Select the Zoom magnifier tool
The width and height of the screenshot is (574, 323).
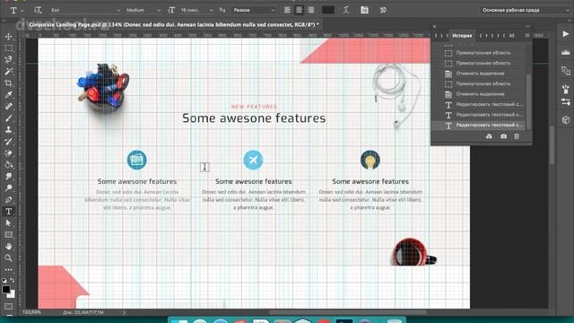click(8, 258)
